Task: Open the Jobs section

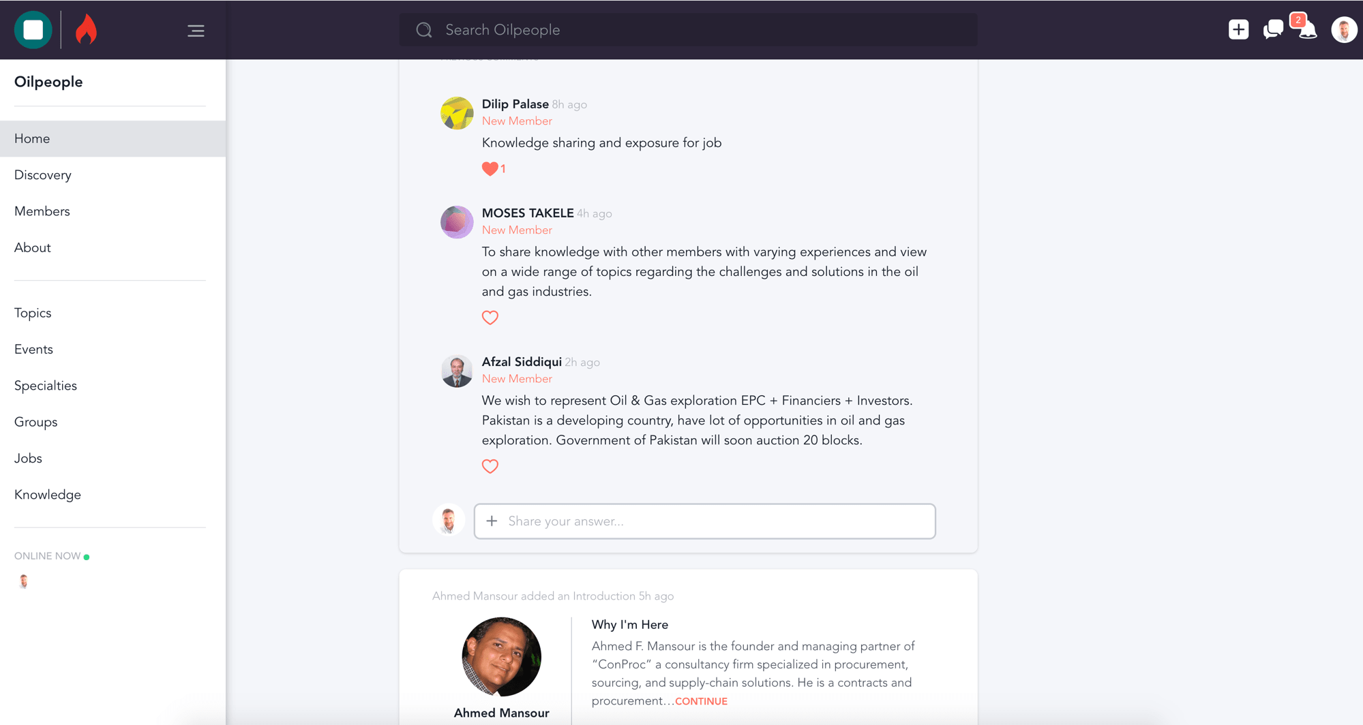Action: pyautogui.click(x=28, y=459)
